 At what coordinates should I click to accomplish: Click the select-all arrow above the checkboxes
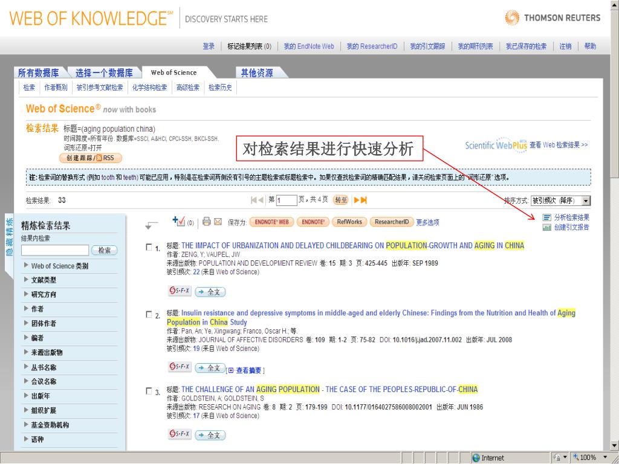tap(151, 225)
